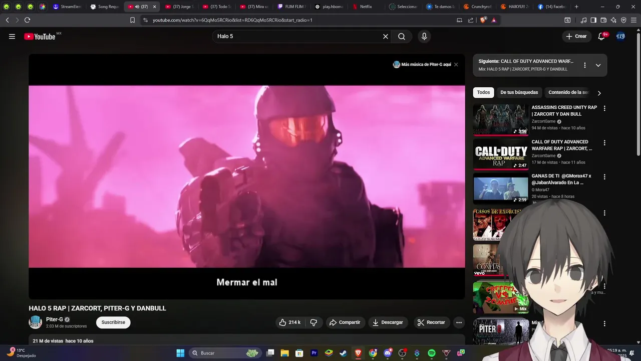Open a new browser tab

tap(576, 7)
